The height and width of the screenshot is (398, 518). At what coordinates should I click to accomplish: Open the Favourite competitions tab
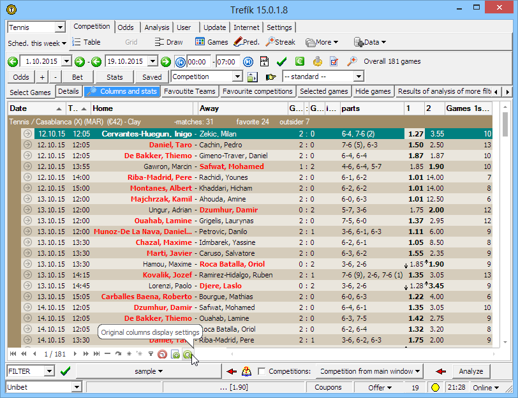pyautogui.click(x=258, y=92)
